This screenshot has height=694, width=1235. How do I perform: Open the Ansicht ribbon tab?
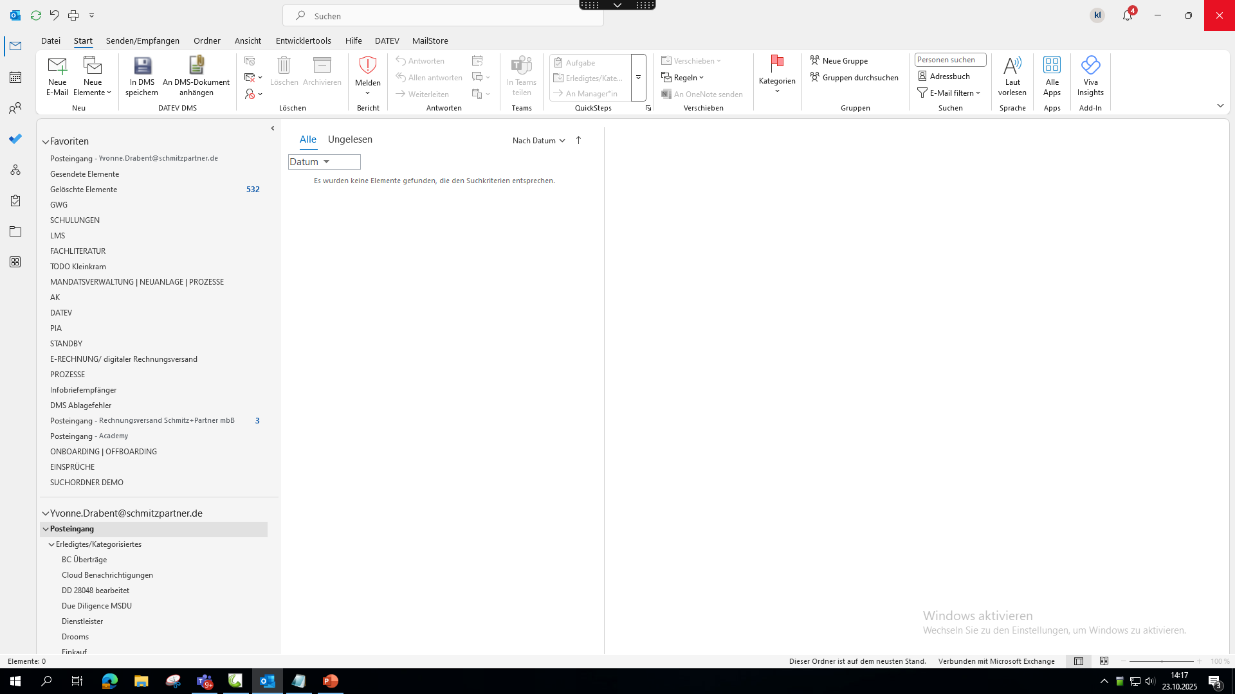(x=248, y=40)
